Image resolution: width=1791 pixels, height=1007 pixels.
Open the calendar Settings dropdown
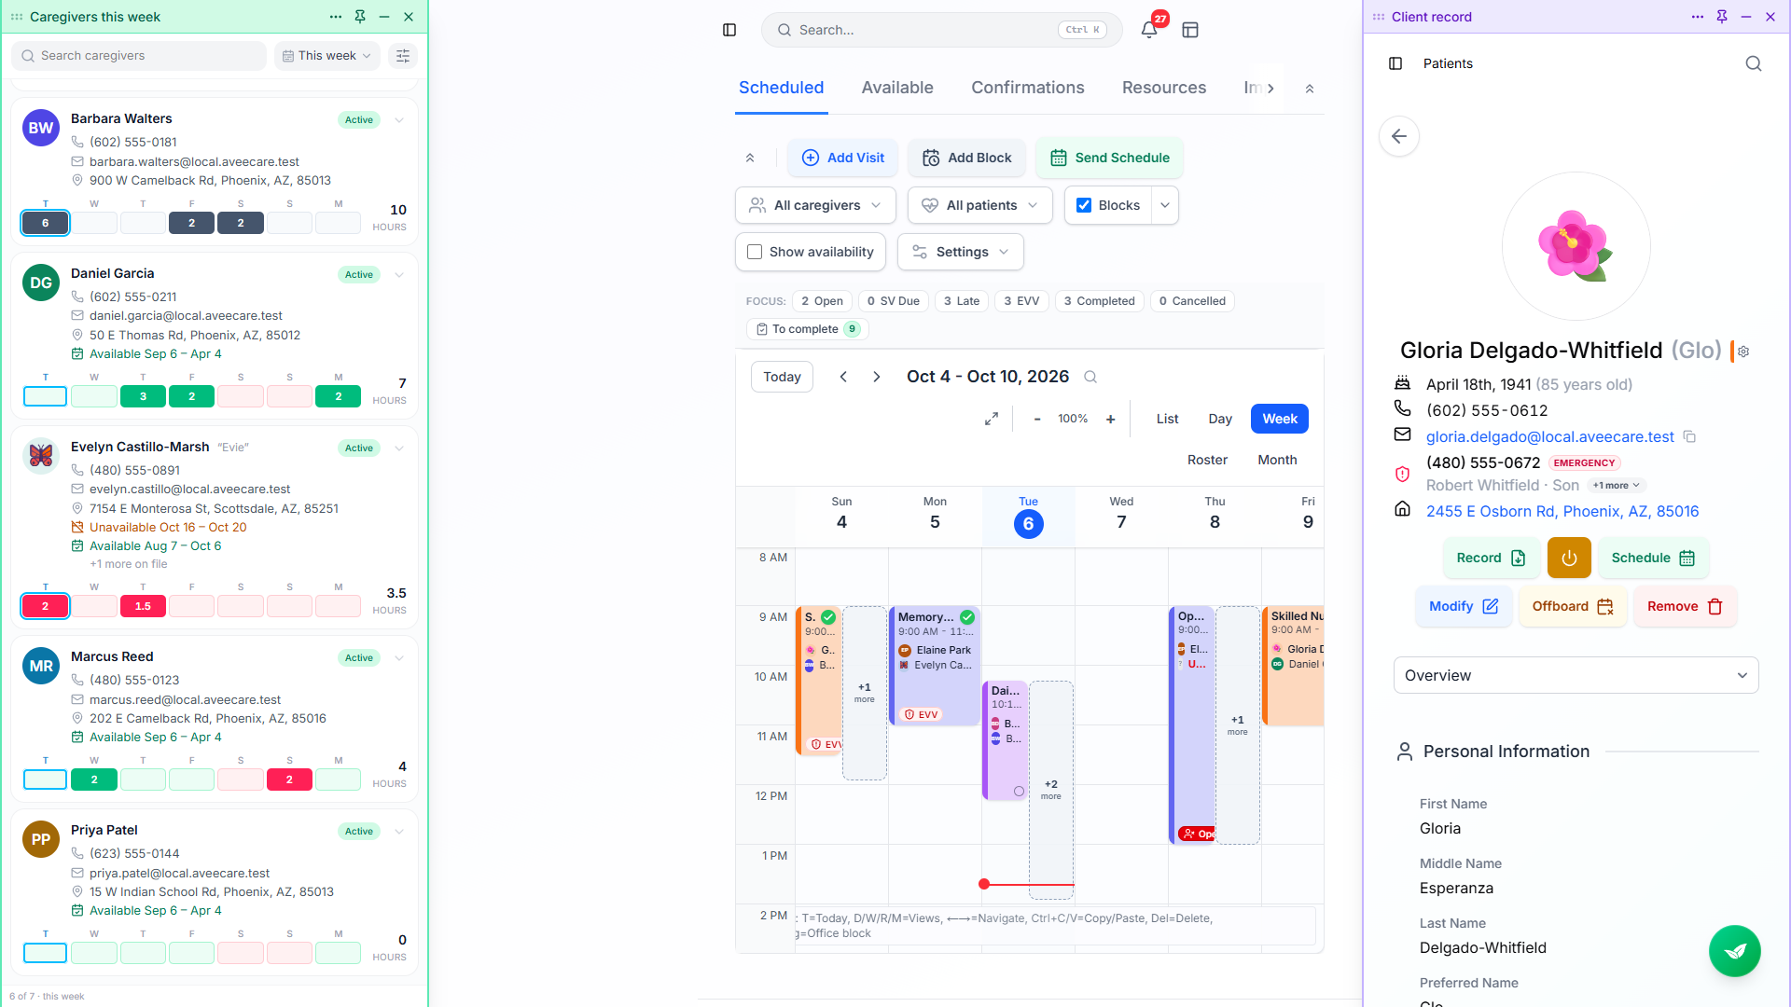click(x=960, y=252)
